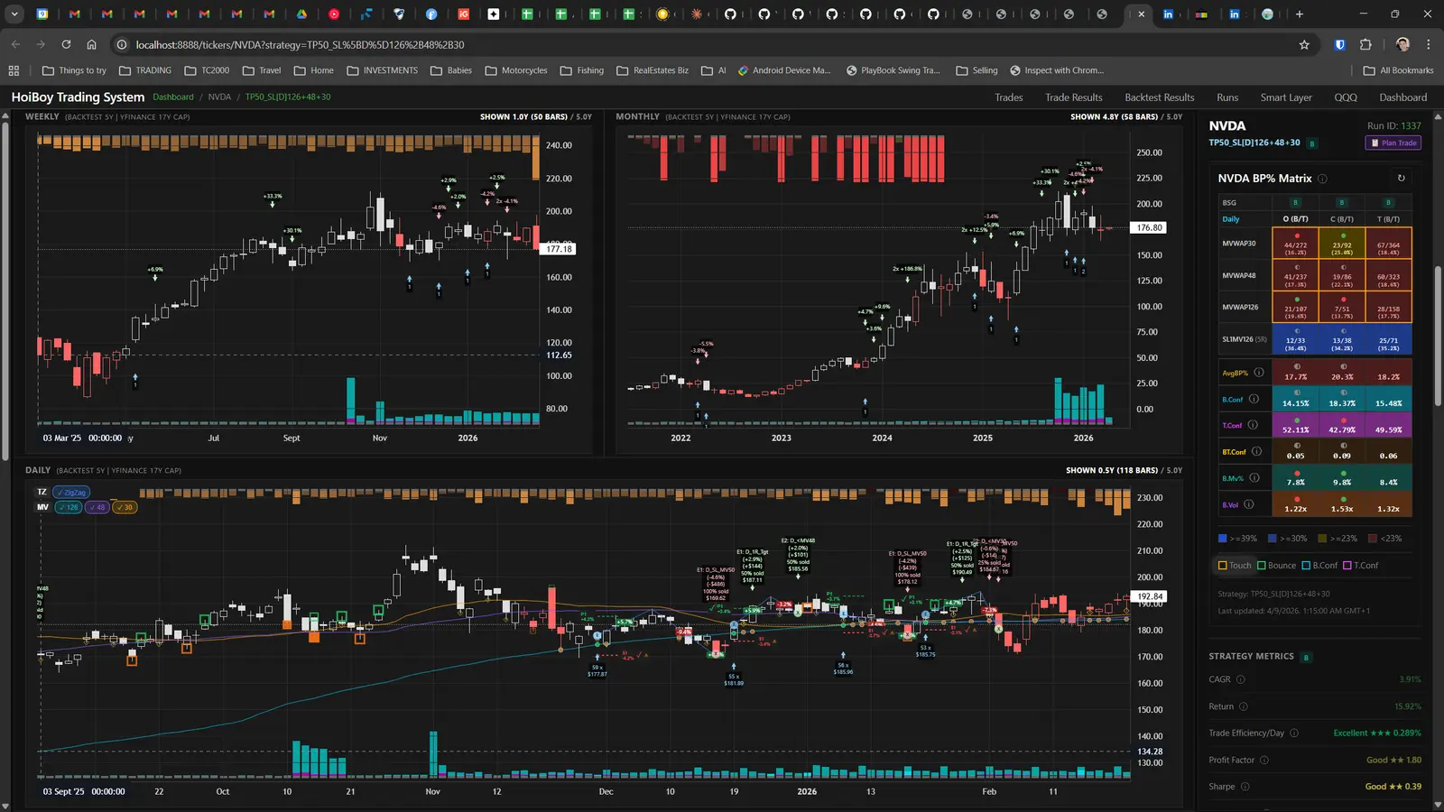Show info for AvgBP% row

[1258, 373]
